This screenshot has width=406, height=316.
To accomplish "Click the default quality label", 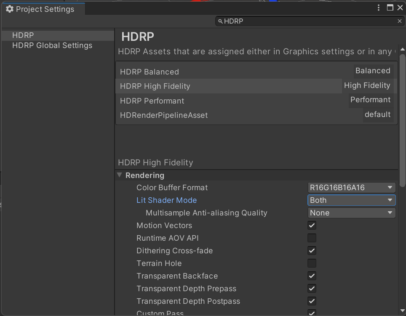I will 377,114.
